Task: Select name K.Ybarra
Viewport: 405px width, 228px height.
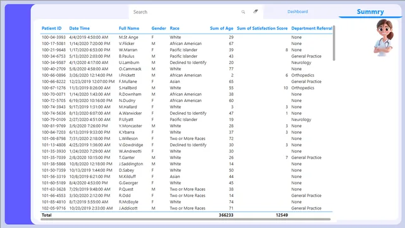Action: point(127,132)
